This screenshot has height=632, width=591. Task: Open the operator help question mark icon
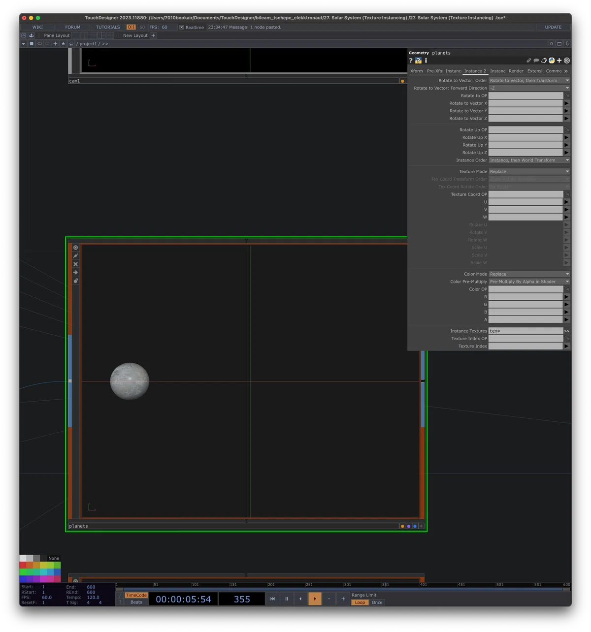pyautogui.click(x=411, y=61)
